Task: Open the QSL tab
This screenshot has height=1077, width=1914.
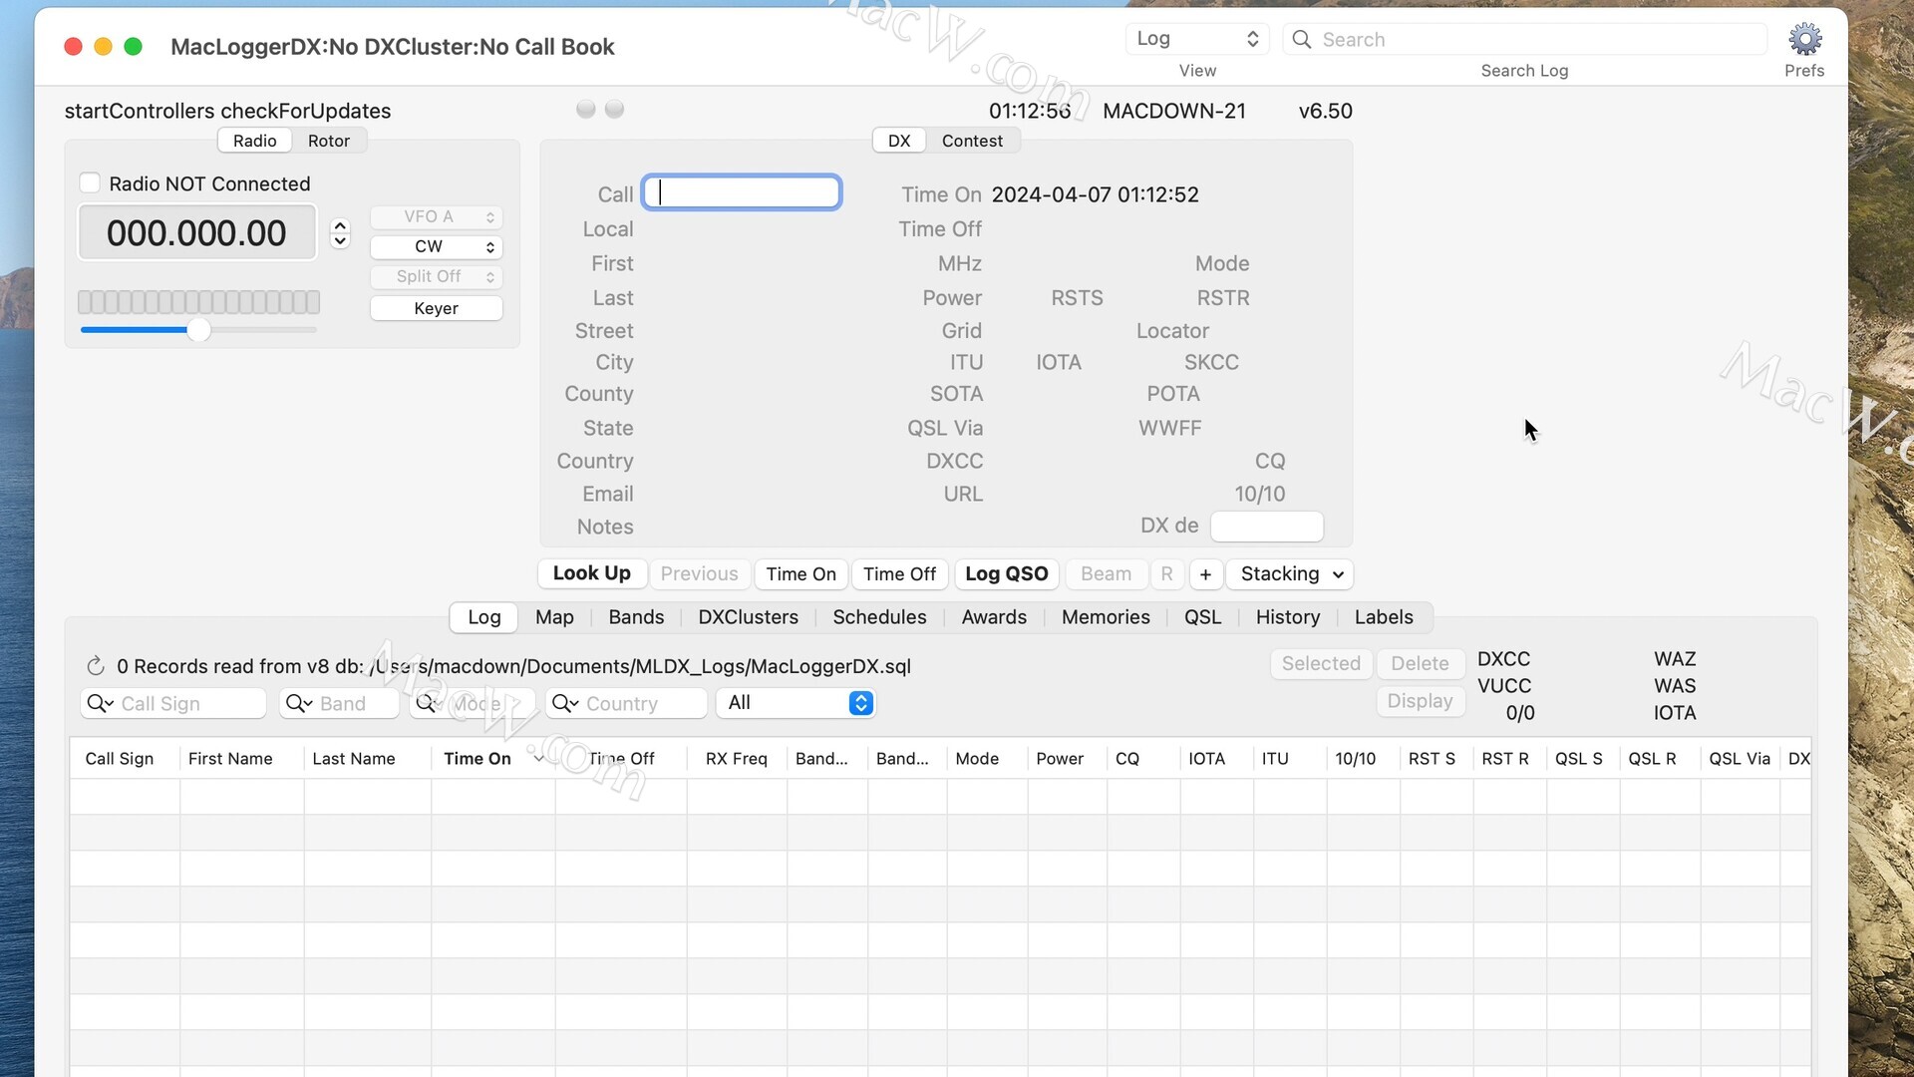Action: 1202,617
